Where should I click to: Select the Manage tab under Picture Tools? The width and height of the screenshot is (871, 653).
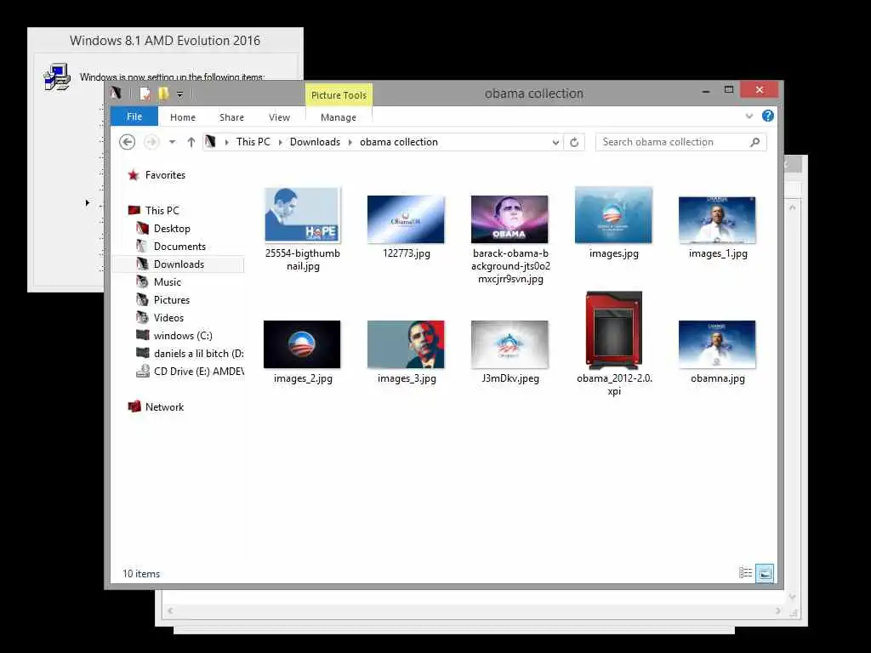click(x=339, y=117)
